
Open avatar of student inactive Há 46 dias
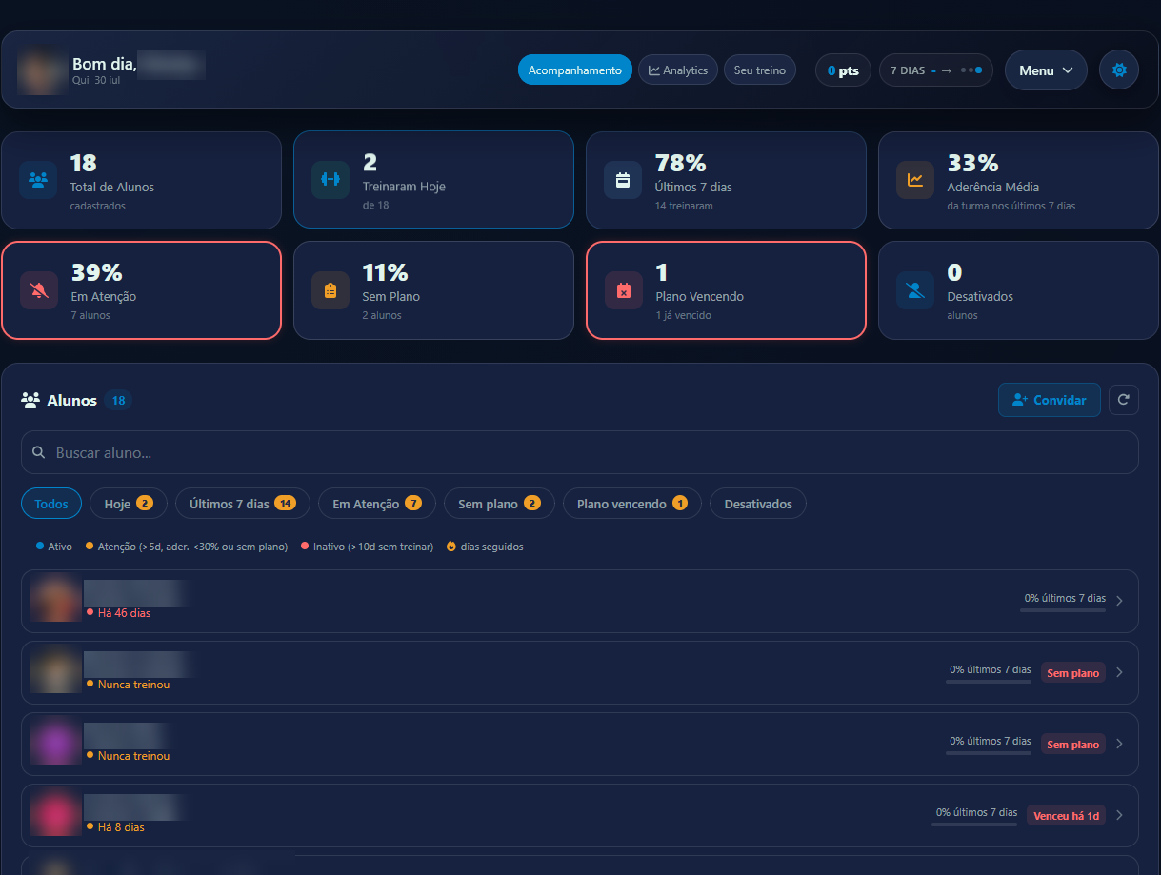[x=55, y=598]
